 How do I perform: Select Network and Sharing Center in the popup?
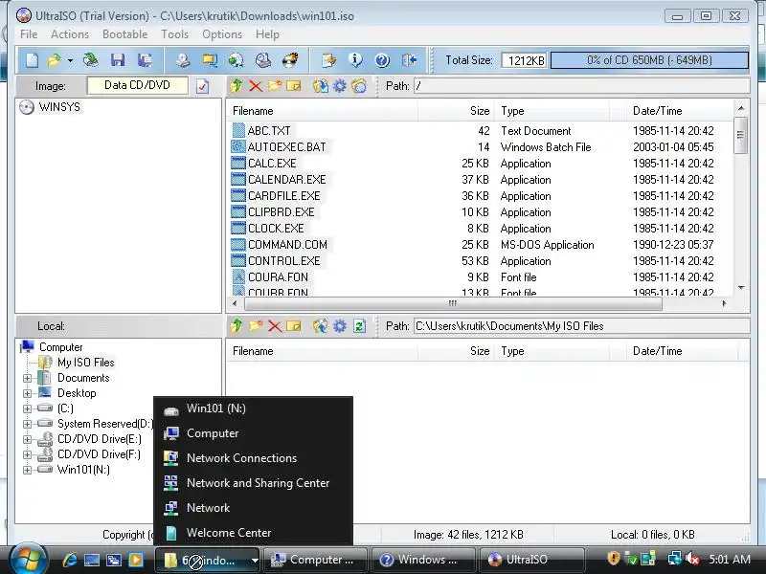[x=253, y=483]
